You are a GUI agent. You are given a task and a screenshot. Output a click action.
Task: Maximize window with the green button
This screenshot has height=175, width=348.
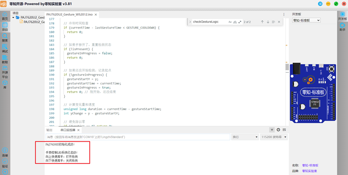click(x=336, y=4)
